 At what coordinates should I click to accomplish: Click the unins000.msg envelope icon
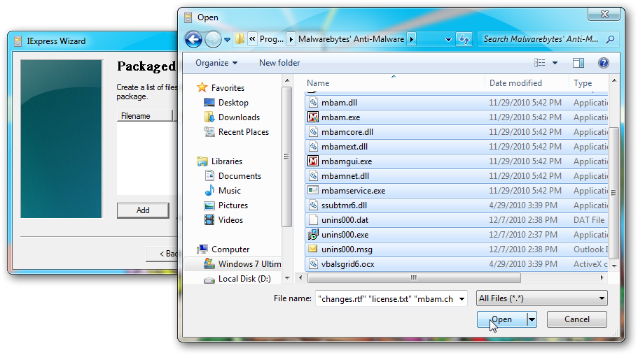point(312,249)
